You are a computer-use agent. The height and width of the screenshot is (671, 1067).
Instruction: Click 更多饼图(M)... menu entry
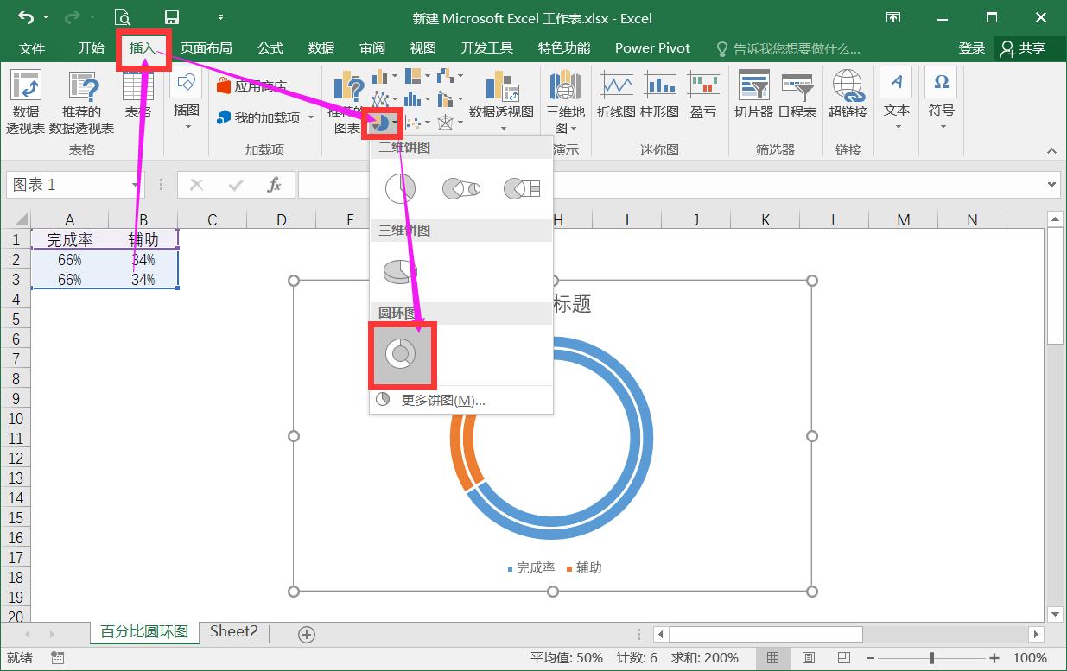pyautogui.click(x=442, y=400)
